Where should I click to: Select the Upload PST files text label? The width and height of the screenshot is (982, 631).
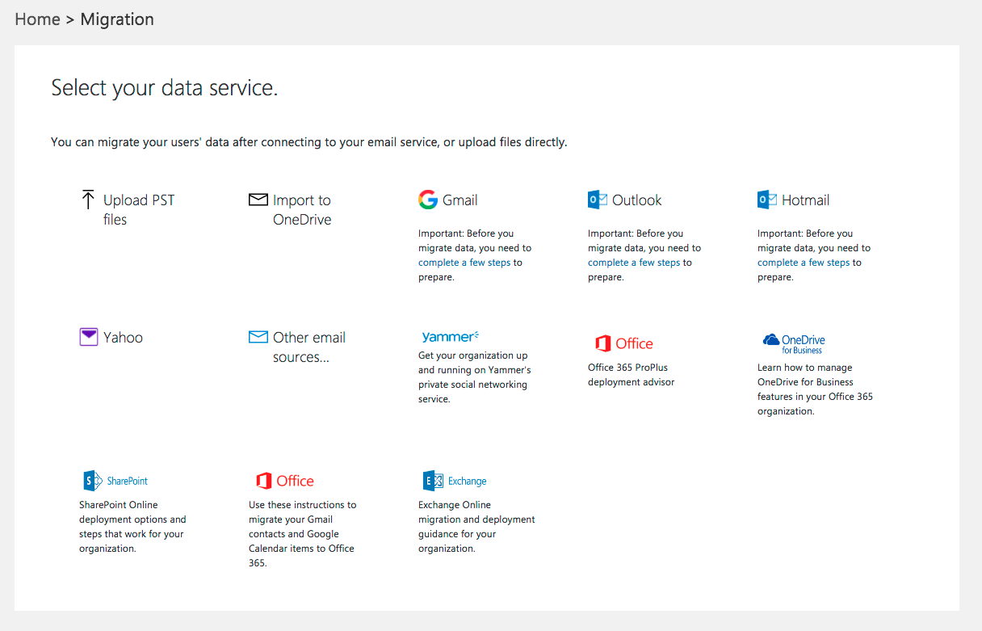(x=138, y=209)
